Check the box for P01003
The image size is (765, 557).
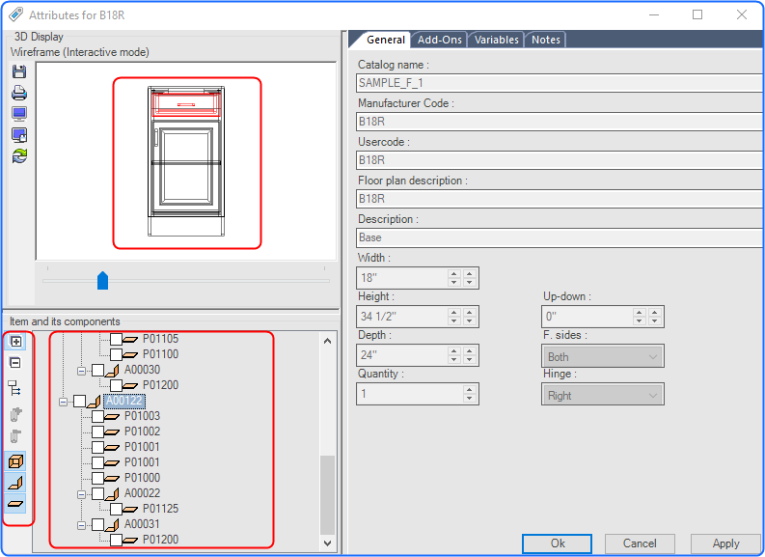(98, 416)
